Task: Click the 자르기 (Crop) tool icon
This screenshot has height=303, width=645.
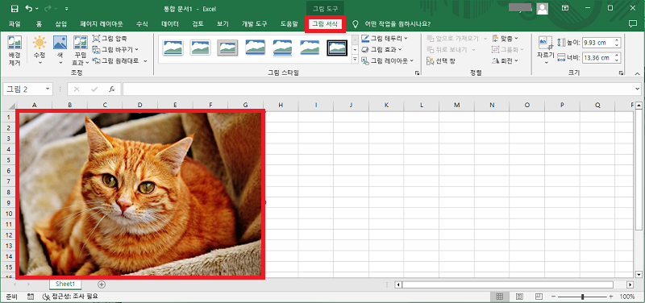Action: click(546, 43)
